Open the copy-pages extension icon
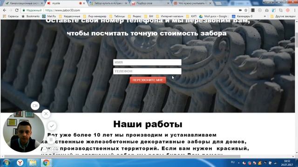This screenshot has width=298, height=167. 281,10
